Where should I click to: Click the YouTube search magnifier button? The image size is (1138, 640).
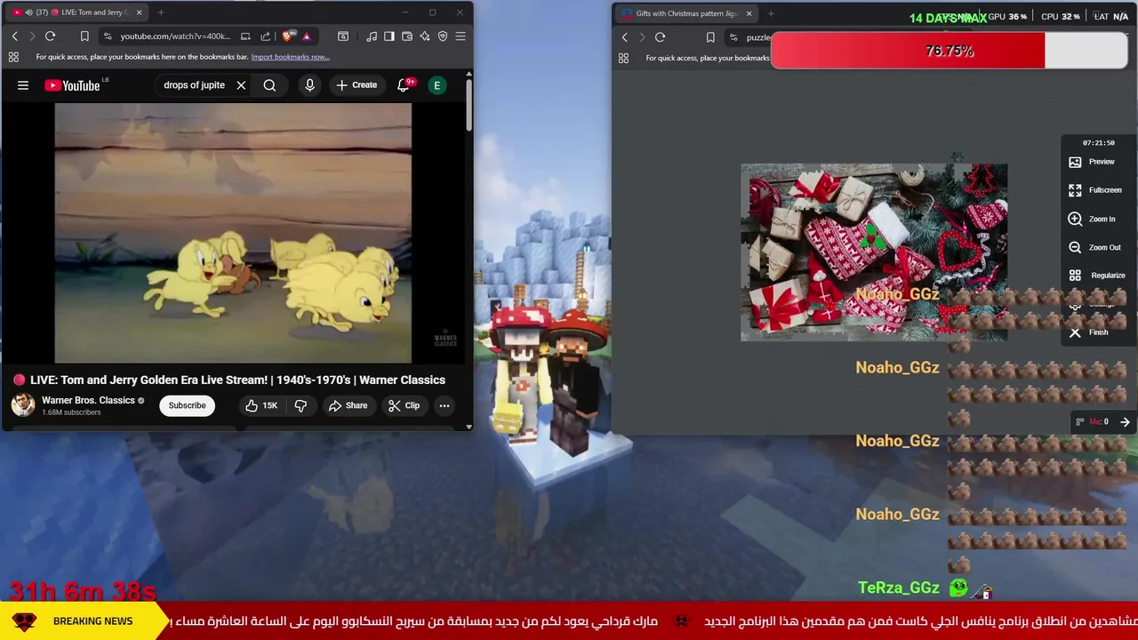(x=269, y=85)
